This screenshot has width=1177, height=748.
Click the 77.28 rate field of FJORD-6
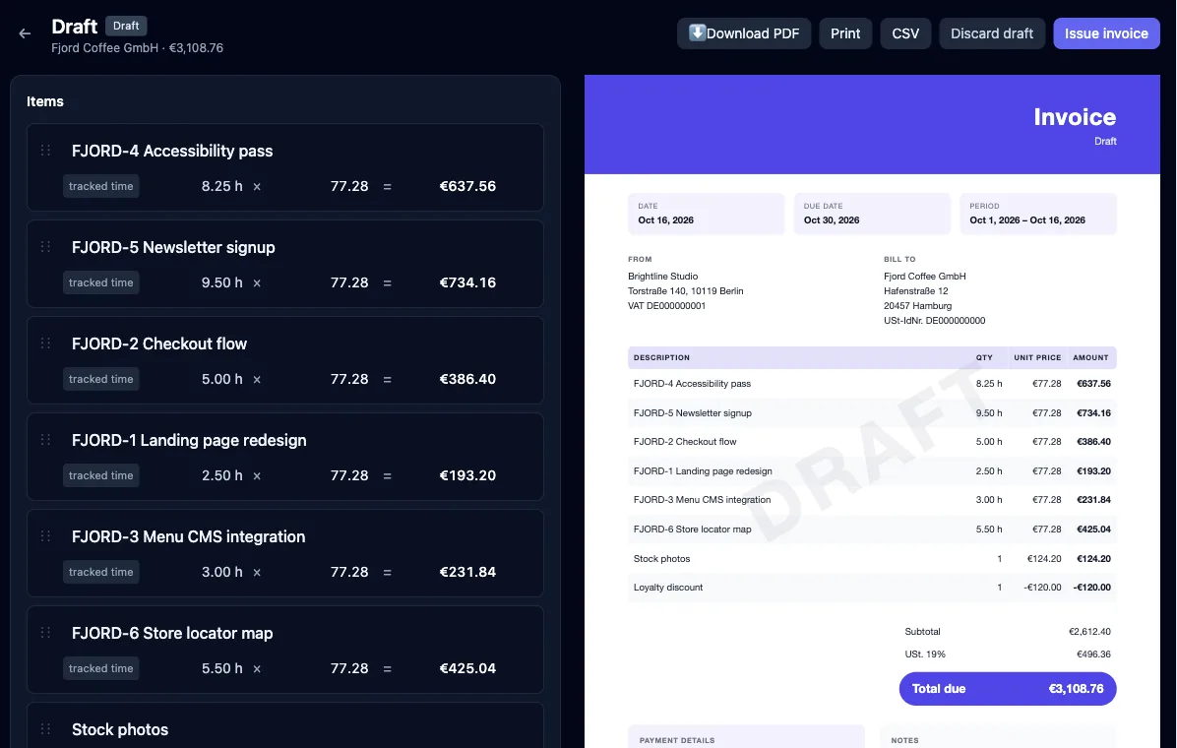click(349, 668)
